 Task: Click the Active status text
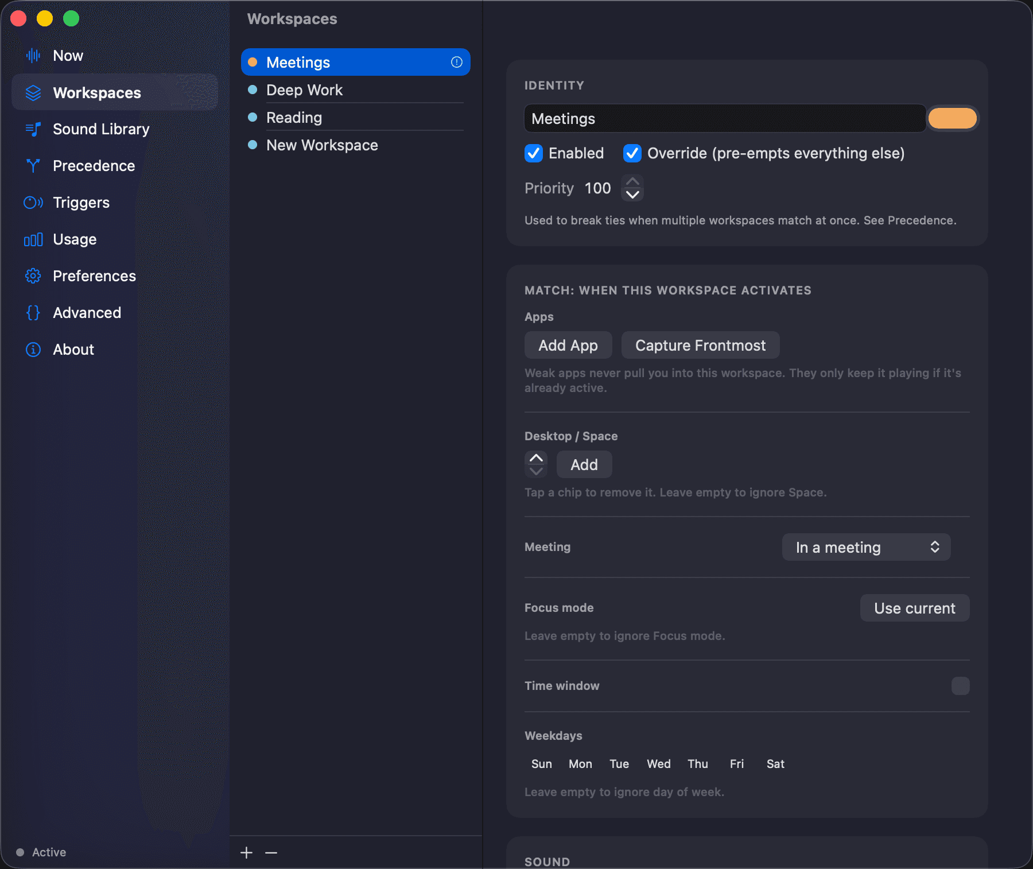coord(49,852)
